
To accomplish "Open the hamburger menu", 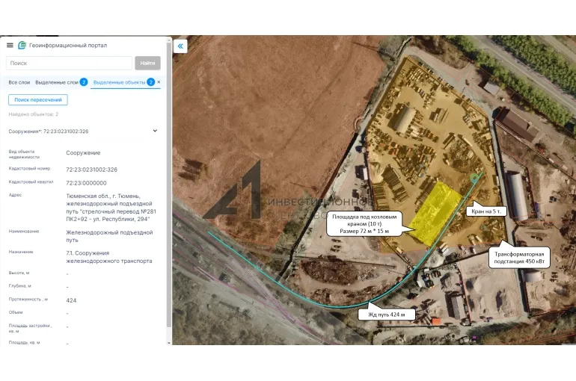I will 10,46.
